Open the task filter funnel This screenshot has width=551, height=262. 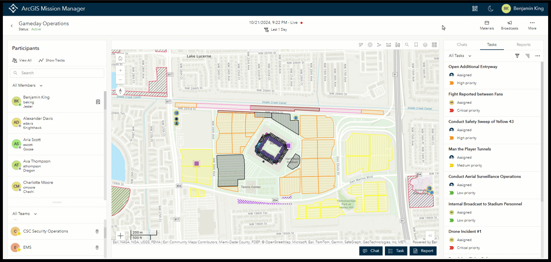[517, 56]
